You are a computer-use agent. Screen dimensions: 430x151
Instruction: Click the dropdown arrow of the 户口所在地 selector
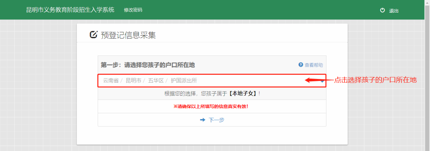(x=322, y=81)
